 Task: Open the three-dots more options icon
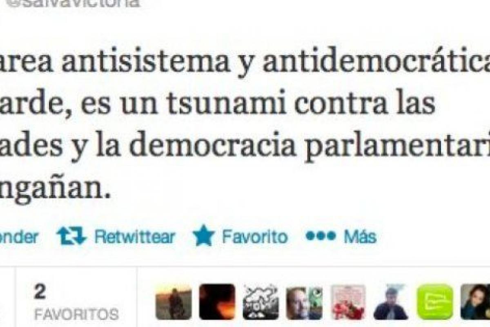[321, 236]
